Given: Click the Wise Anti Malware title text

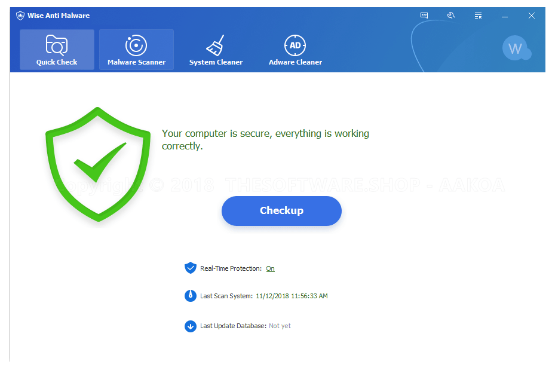Looking at the screenshot, I should 59,16.
